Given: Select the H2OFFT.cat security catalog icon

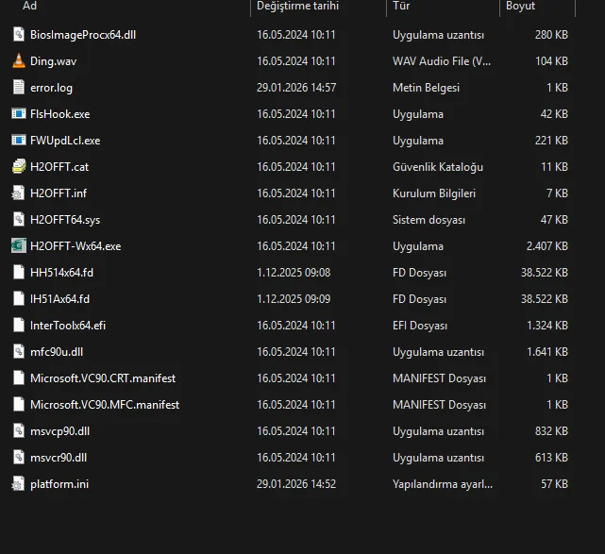Looking at the screenshot, I should tap(19, 167).
